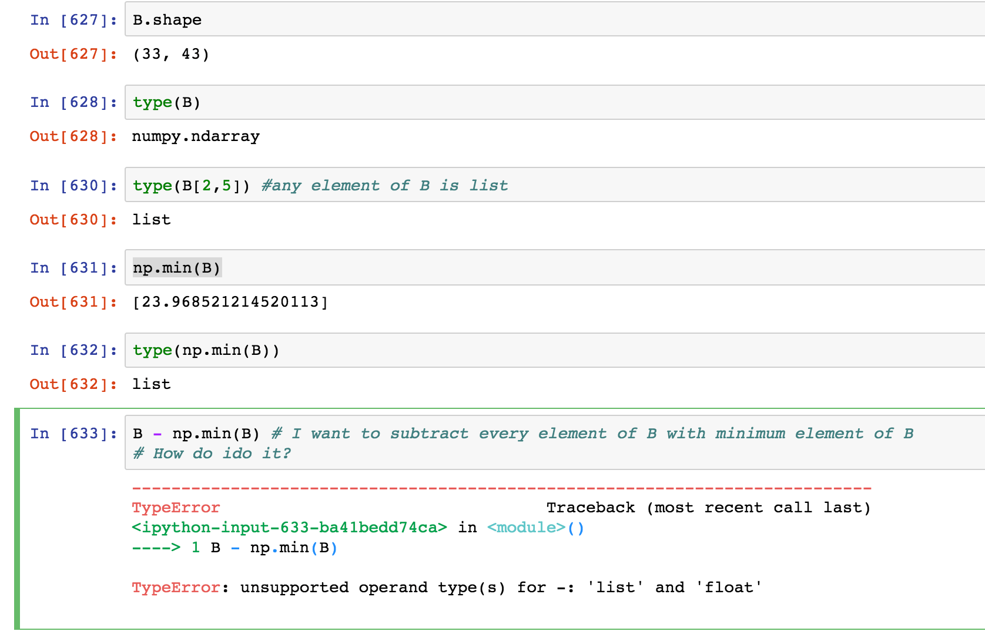The width and height of the screenshot is (985, 631).
Task: Click the <module>() text in traceback
Action: [535, 528]
